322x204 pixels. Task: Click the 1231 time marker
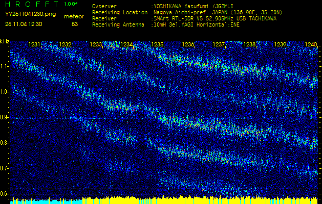34,45
